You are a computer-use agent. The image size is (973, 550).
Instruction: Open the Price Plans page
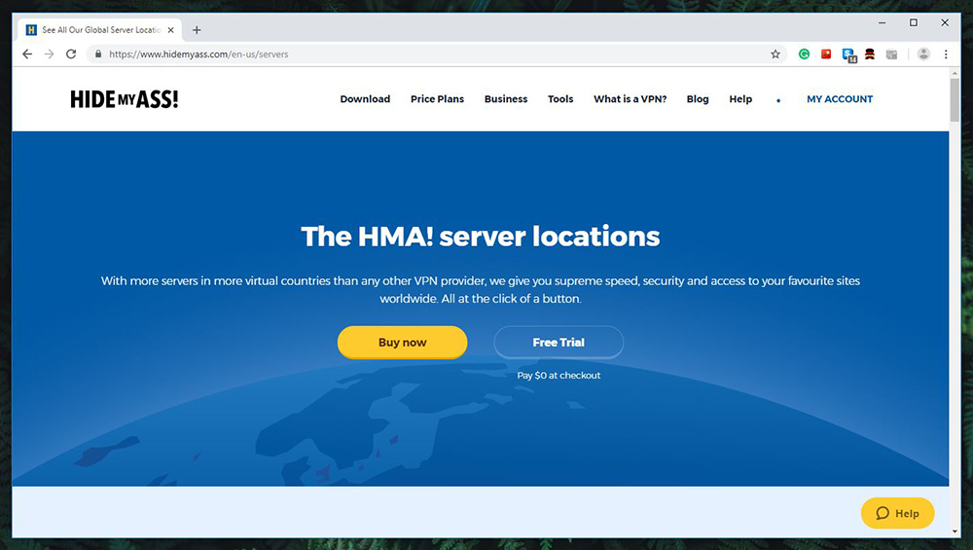[x=437, y=98]
